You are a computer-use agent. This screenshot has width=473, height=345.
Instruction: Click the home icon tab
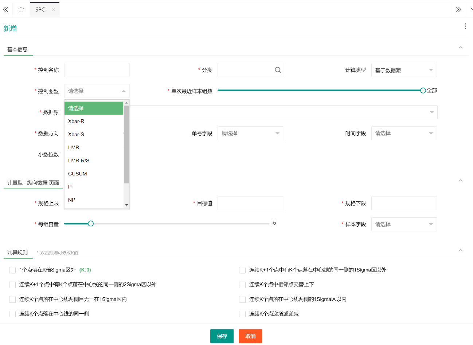pyautogui.click(x=21, y=9)
